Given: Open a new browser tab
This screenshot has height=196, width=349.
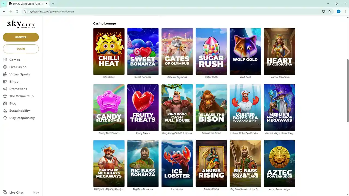Looking at the screenshot, I should 53,4.
